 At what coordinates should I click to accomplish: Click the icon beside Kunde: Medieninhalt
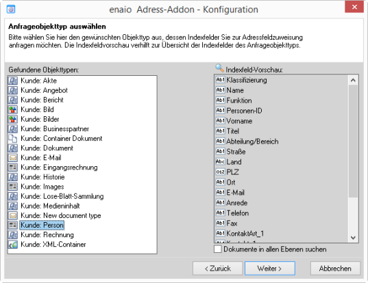(13, 206)
